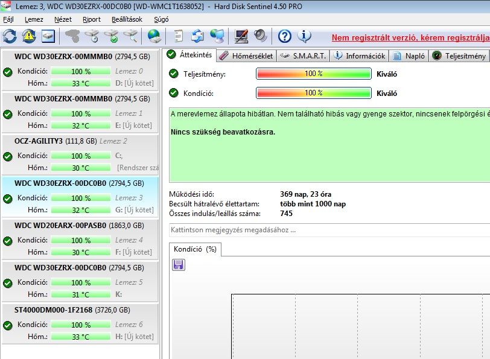Image resolution: width=490 pixels, height=359 pixels.
Task: Click the gray cloud-shaped toolbar icon
Action: (x=72, y=36)
